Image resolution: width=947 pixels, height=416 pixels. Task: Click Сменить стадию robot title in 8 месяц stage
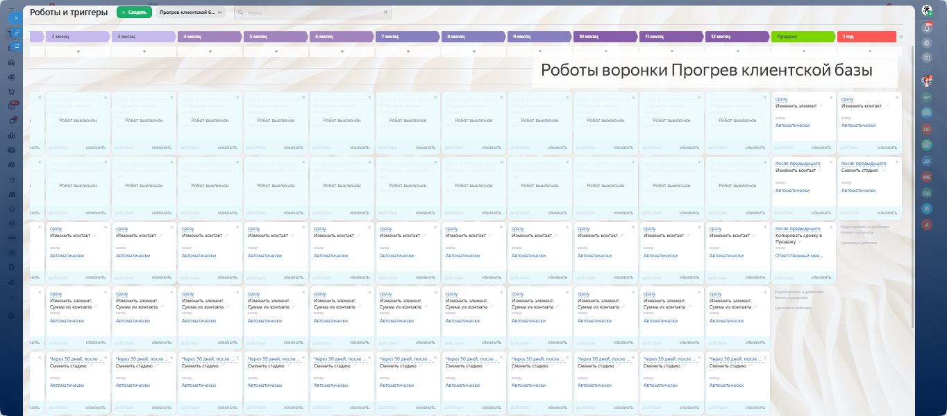pos(464,365)
